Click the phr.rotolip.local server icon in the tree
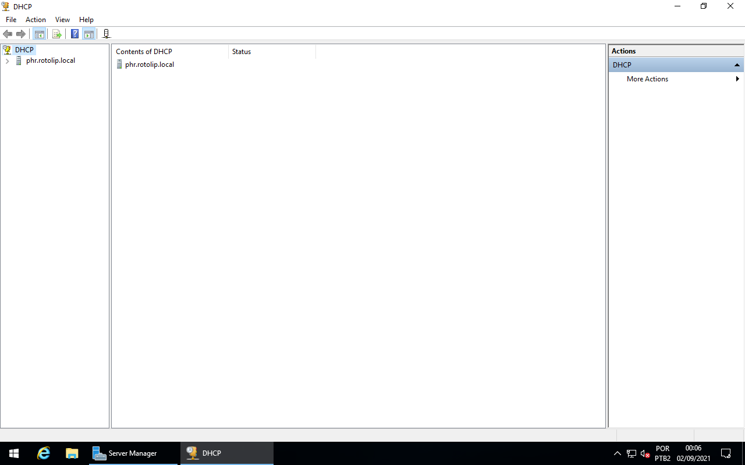The width and height of the screenshot is (745, 465). coord(18,60)
